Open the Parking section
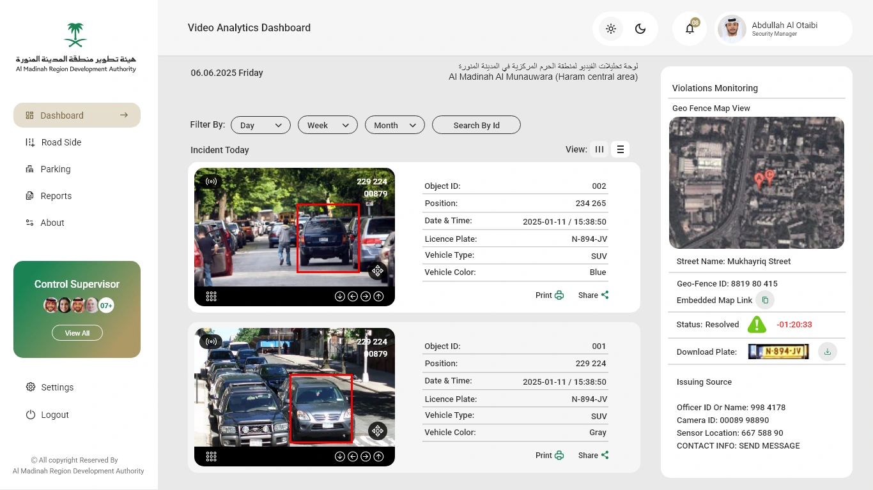Image resolution: width=873 pixels, height=490 pixels. coord(48,169)
